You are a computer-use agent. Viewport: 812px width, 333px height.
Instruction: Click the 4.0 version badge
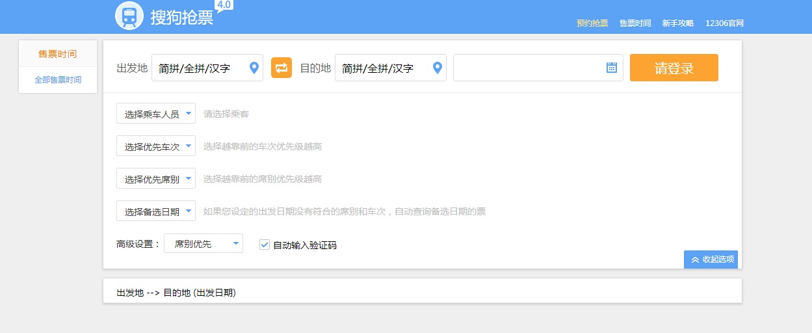tap(224, 5)
